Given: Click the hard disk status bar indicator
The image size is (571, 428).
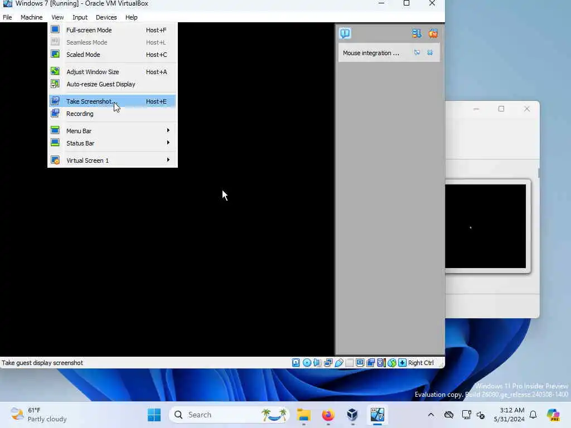Looking at the screenshot, I should click(x=296, y=363).
